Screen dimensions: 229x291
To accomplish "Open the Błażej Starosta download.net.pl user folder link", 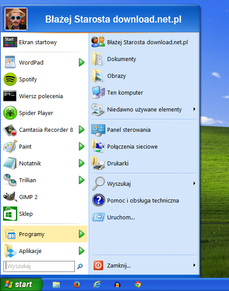I will 147,42.
